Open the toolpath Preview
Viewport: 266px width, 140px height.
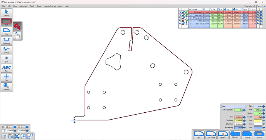[7, 87]
